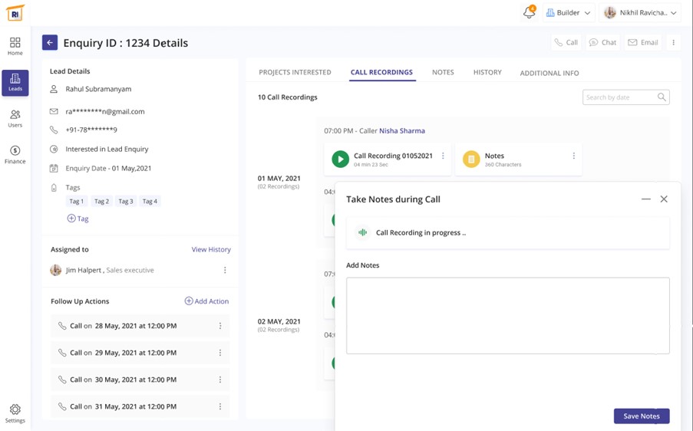Click the View History link
693x431 pixels.
point(211,250)
